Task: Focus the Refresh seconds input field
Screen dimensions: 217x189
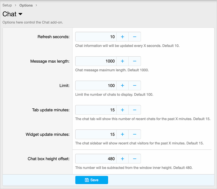Action: [96, 37]
